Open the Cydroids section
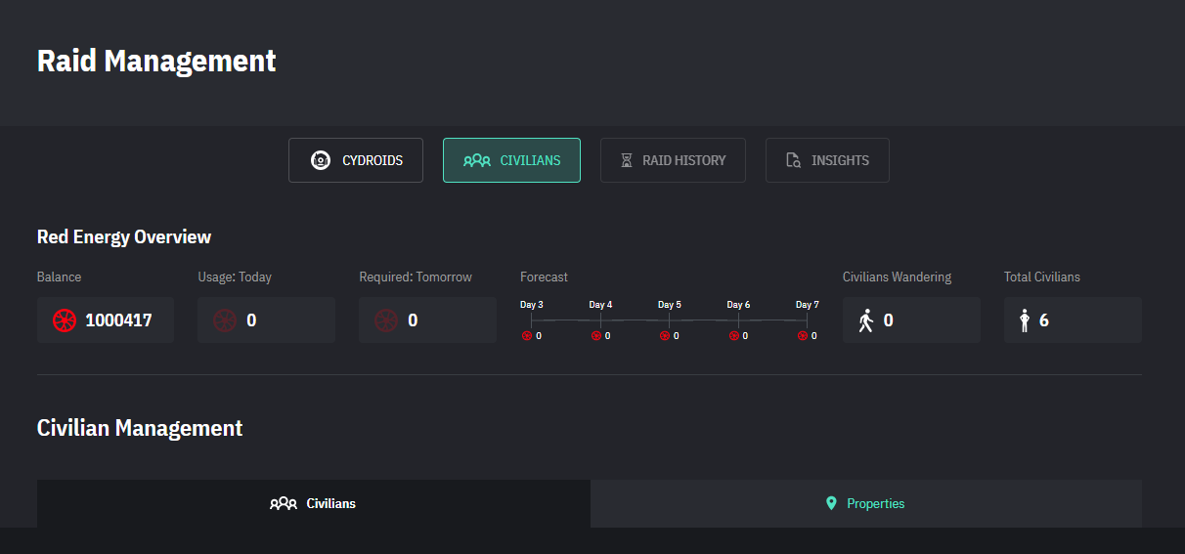This screenshot has height=554, width=1185. pyautogui.click(x=356, y=160)
